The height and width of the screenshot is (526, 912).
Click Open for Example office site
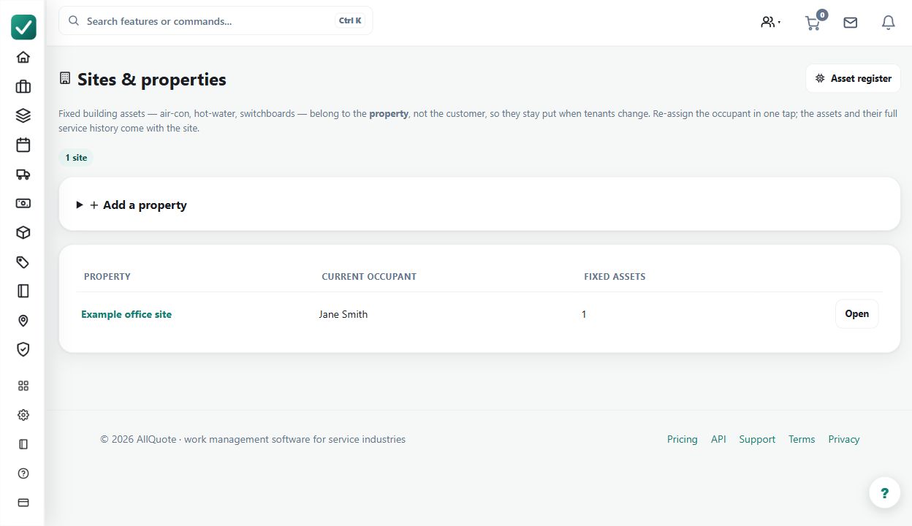[x=856, y=314]
